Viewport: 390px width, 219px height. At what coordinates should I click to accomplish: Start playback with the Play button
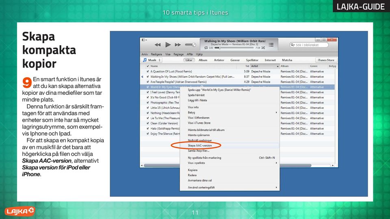168,45
